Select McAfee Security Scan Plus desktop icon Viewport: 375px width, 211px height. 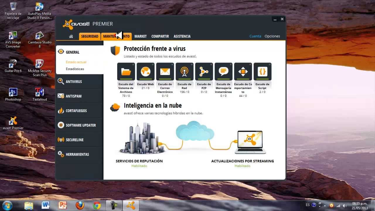40,68
